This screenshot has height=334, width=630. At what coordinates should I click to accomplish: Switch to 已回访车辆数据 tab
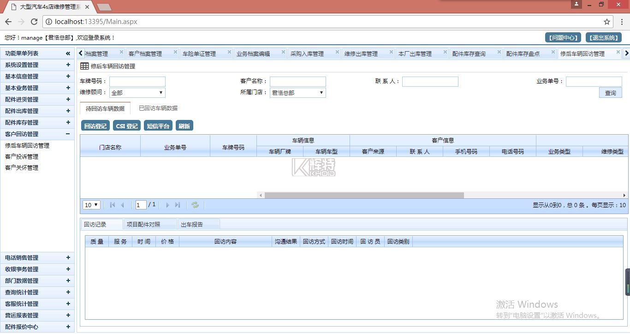[158, 108]
